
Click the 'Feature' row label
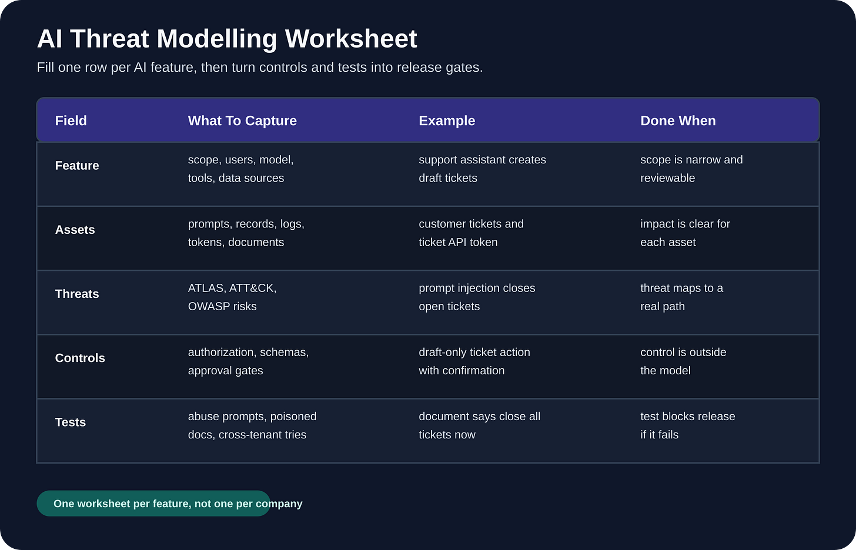click(77, 166)
